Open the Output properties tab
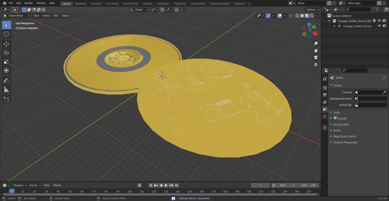The image size is (389, 201). 325,95
